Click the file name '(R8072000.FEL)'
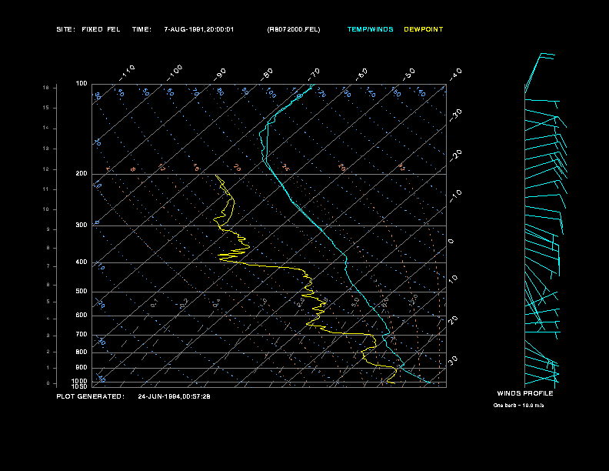Image resolution: width=609 pixels, height=471 pixels. pyautogui.click(x=294, y=29)
